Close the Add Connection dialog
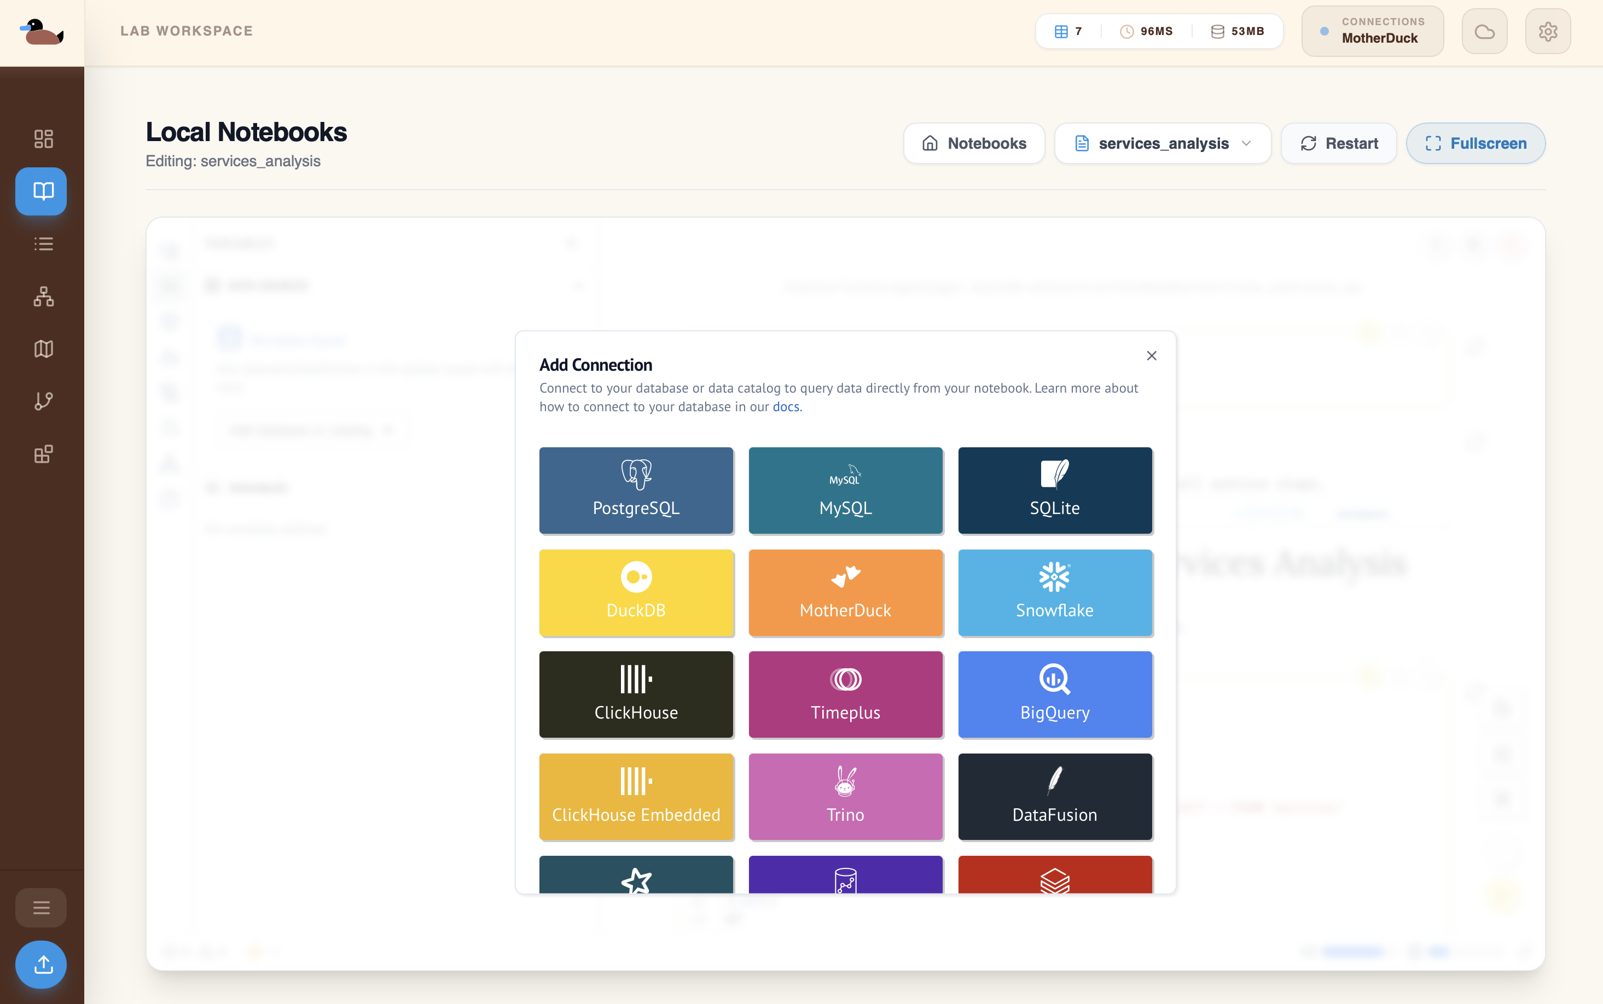Viewport: 1603px width, 1004px height. (x=1151, y=356)
